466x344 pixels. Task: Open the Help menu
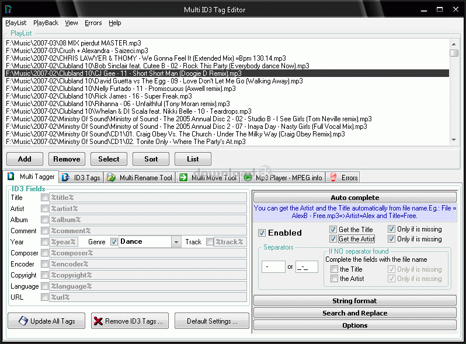(114, 23)
